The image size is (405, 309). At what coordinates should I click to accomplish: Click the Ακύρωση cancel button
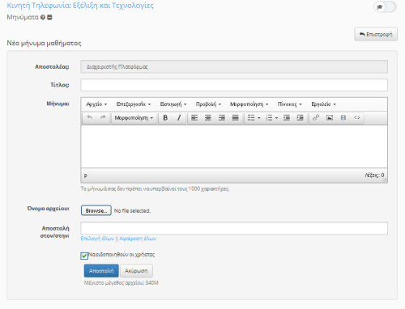pos(136,271)
